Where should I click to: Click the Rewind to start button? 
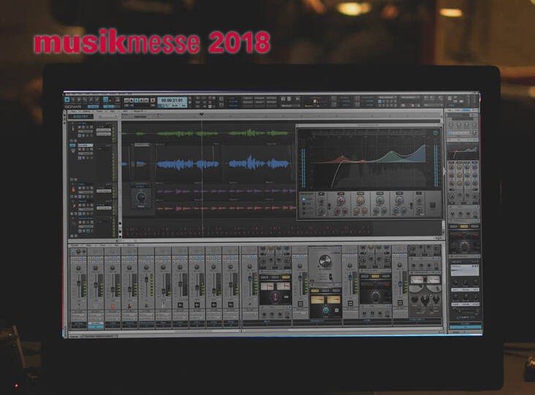coord(126,100)
